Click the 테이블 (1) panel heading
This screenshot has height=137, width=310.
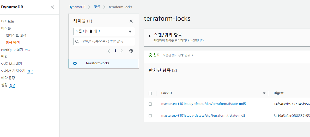(x=83, y=21)
